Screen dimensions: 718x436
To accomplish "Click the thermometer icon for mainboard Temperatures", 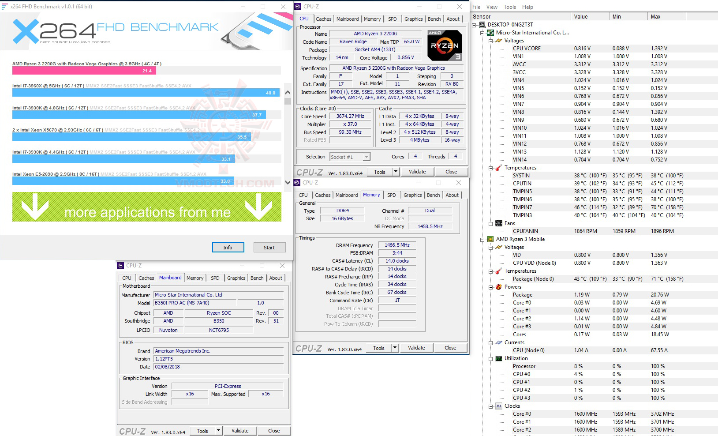I will point(499,168).
